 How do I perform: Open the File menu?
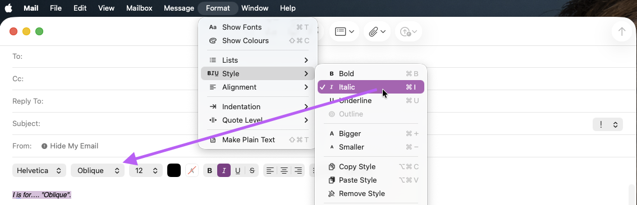(x=56, y=8)
